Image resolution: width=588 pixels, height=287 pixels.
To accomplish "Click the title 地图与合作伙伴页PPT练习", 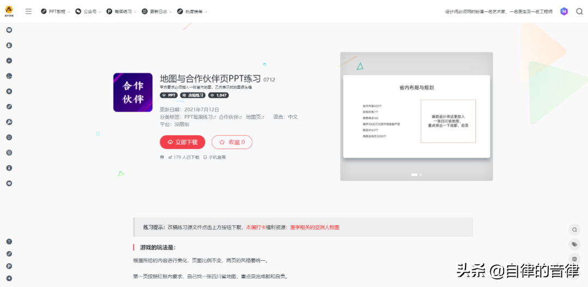I will [x=210, y=79].
